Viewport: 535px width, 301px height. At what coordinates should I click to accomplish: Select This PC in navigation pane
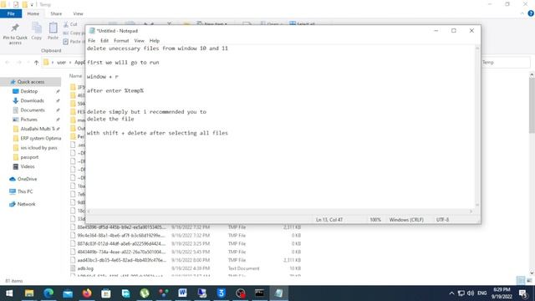coord(25,191)
